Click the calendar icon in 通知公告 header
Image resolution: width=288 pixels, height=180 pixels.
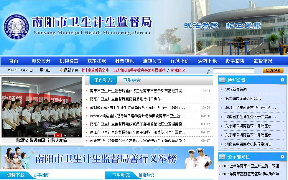(223, 80)
